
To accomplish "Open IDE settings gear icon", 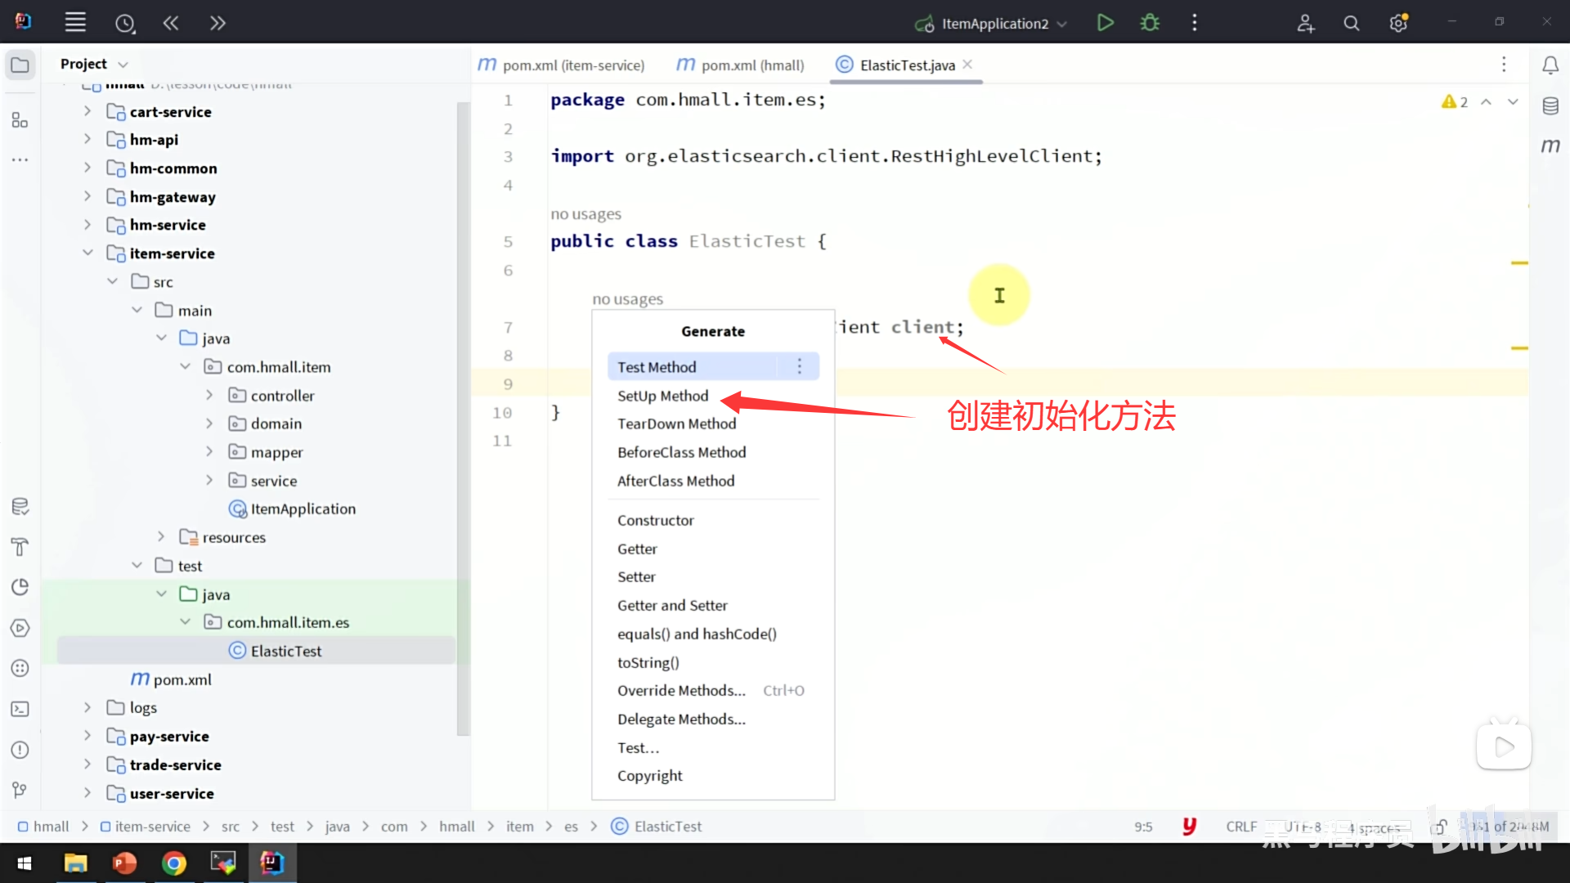I will (1398, 24).
